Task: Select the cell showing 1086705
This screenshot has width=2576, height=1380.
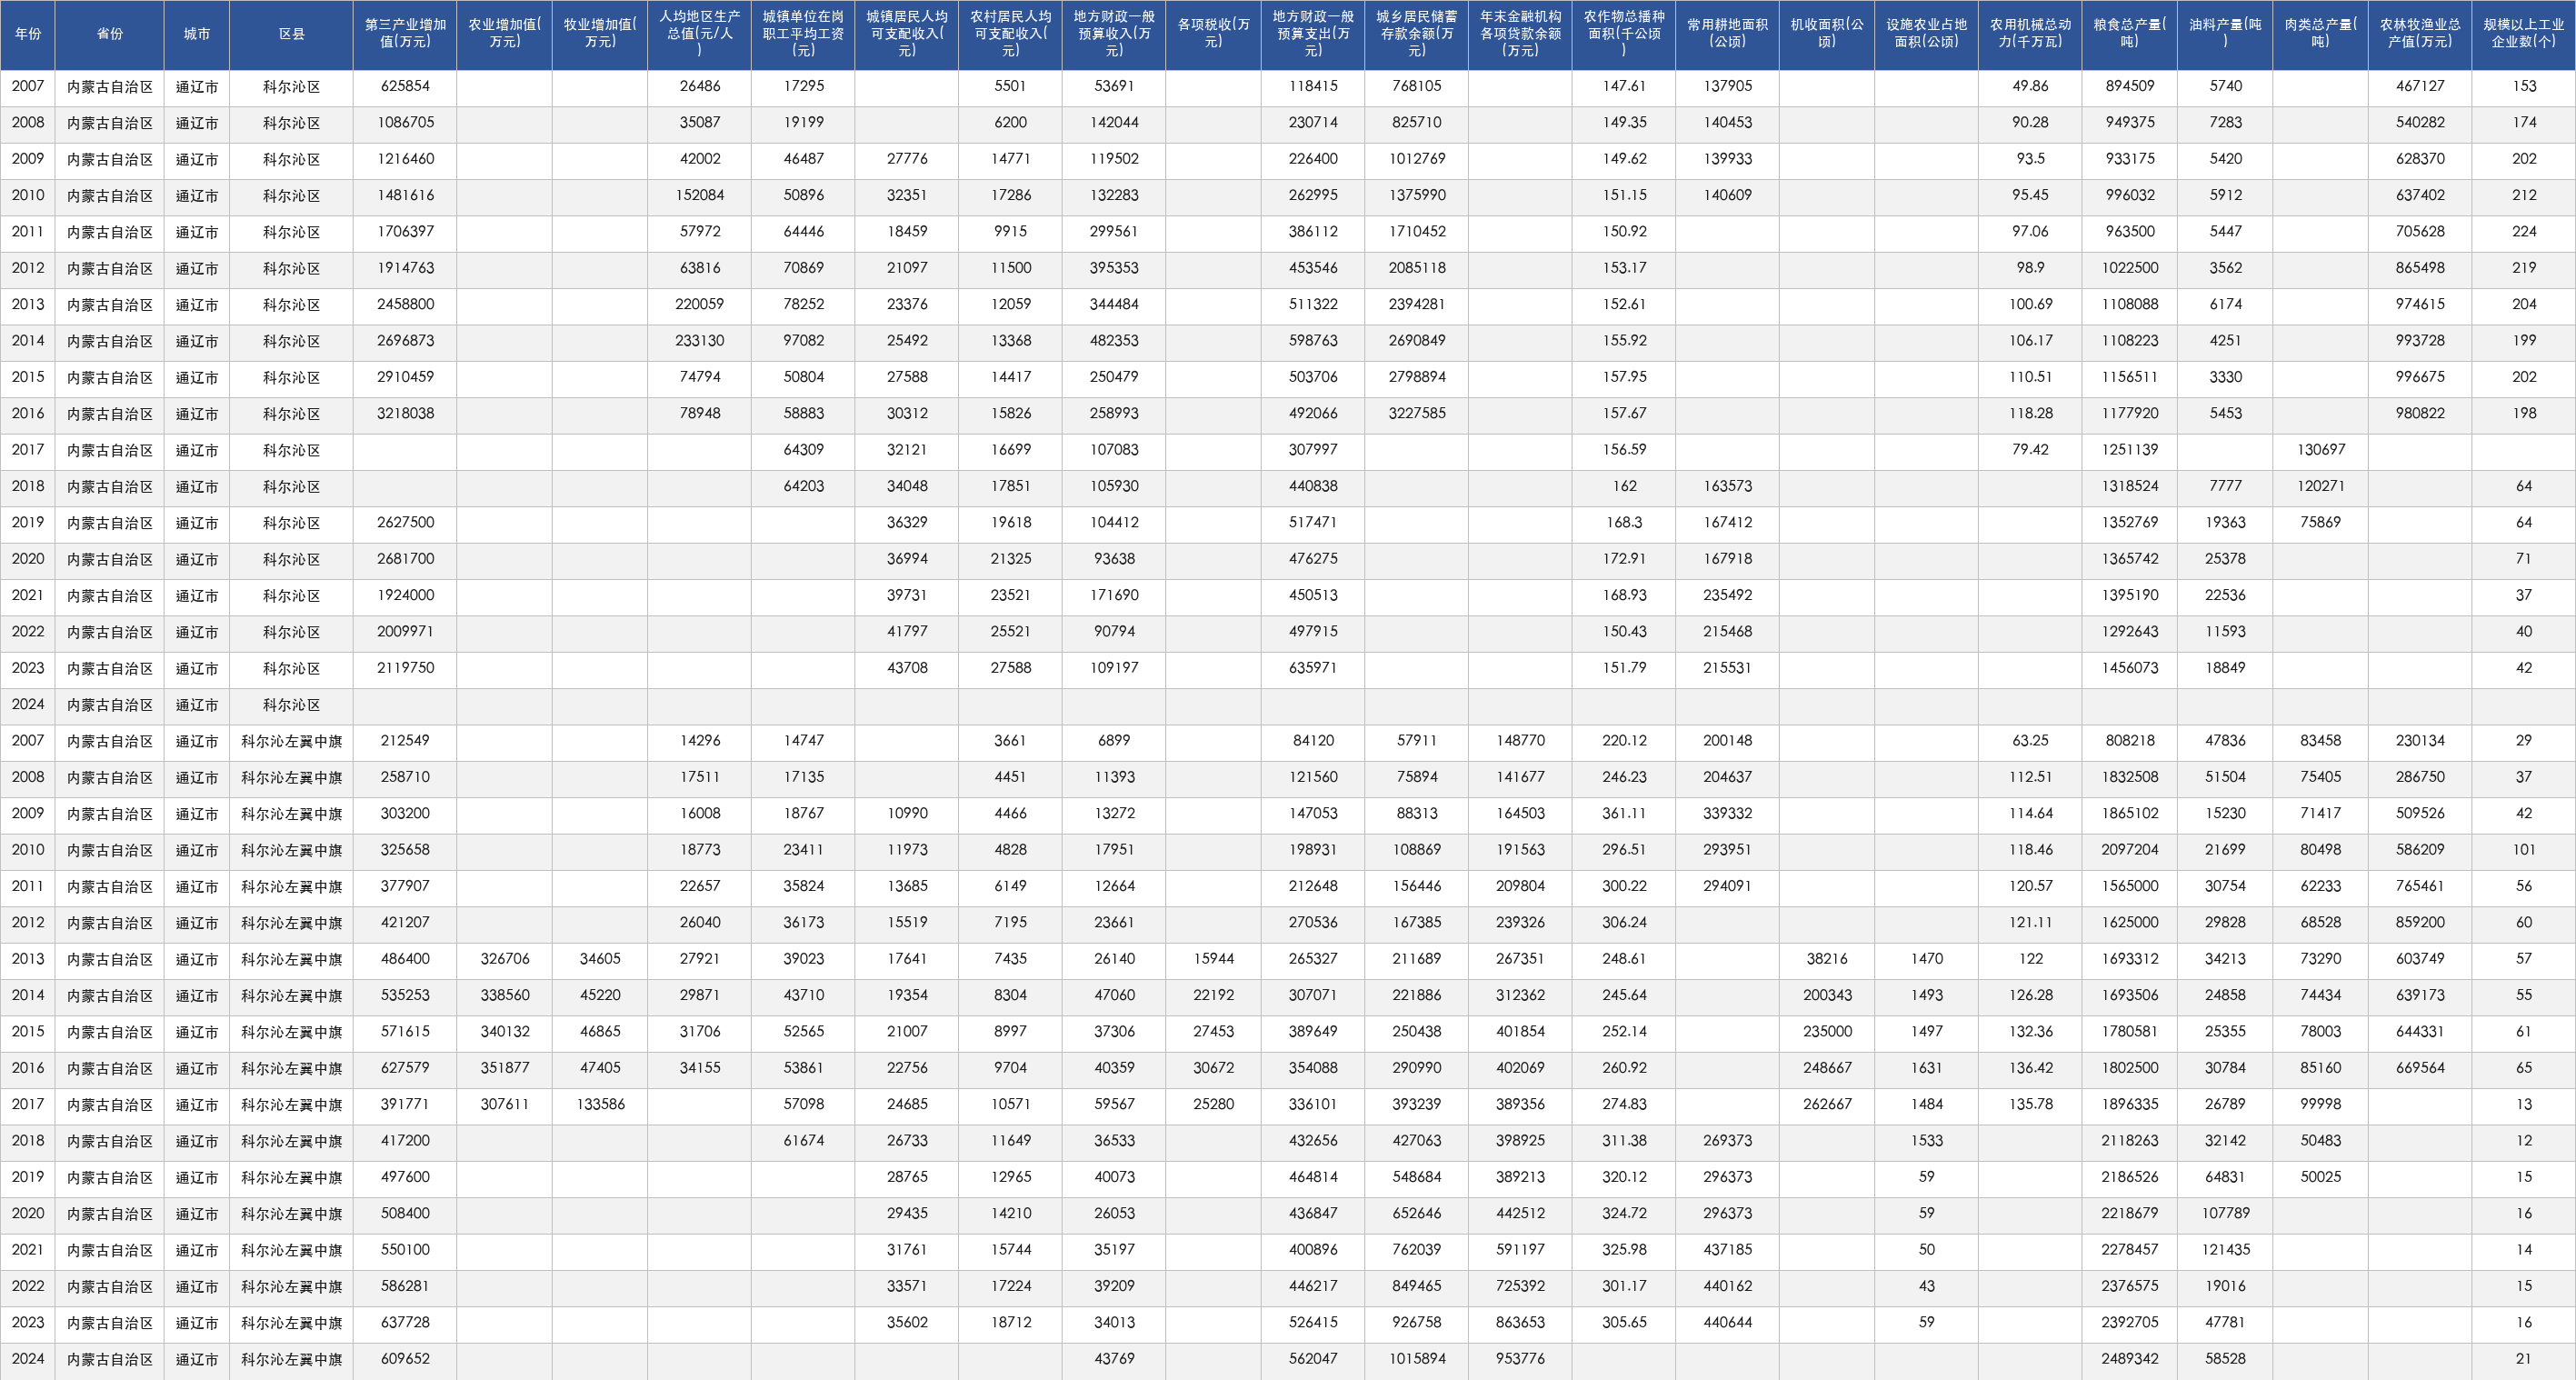Action: [405, 123]
